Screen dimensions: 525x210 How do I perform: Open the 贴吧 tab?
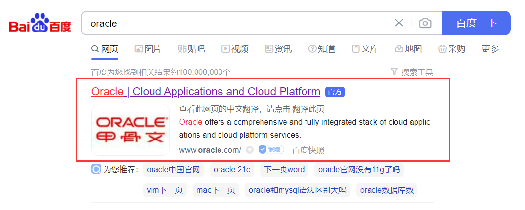(x=192, y=49)
